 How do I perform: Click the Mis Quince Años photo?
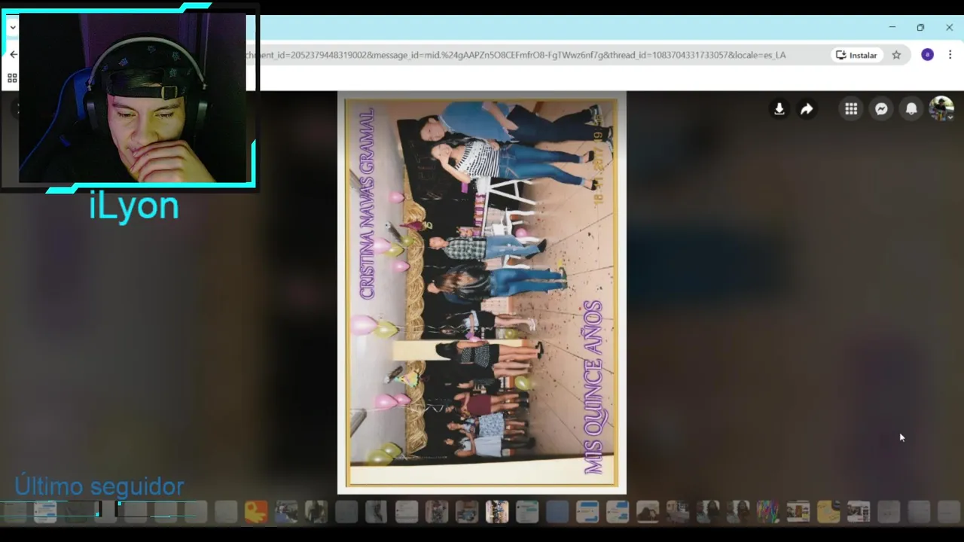click(482, 293)
